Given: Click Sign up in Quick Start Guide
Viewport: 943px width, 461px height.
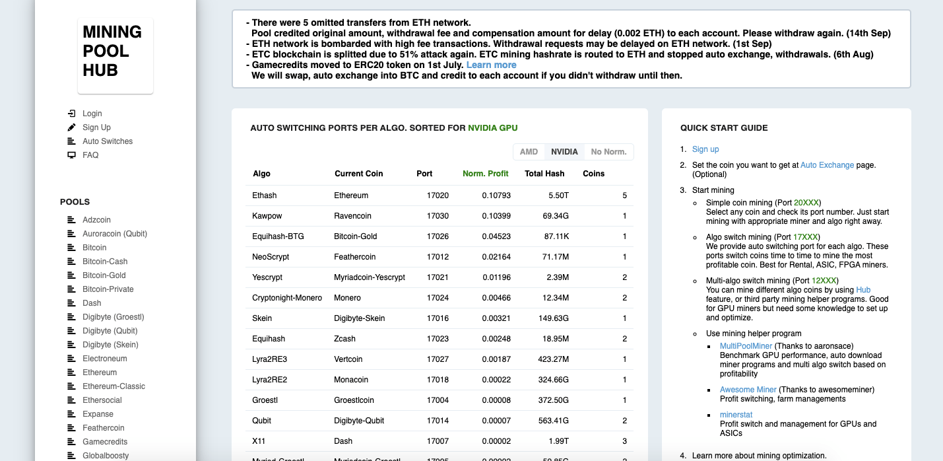Looking at the screenshot, I should click(x=705, y=149).
